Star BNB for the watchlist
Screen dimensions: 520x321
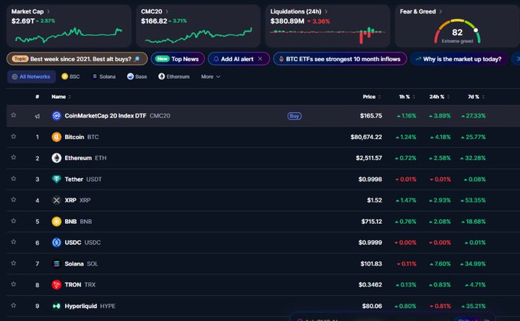14,221
